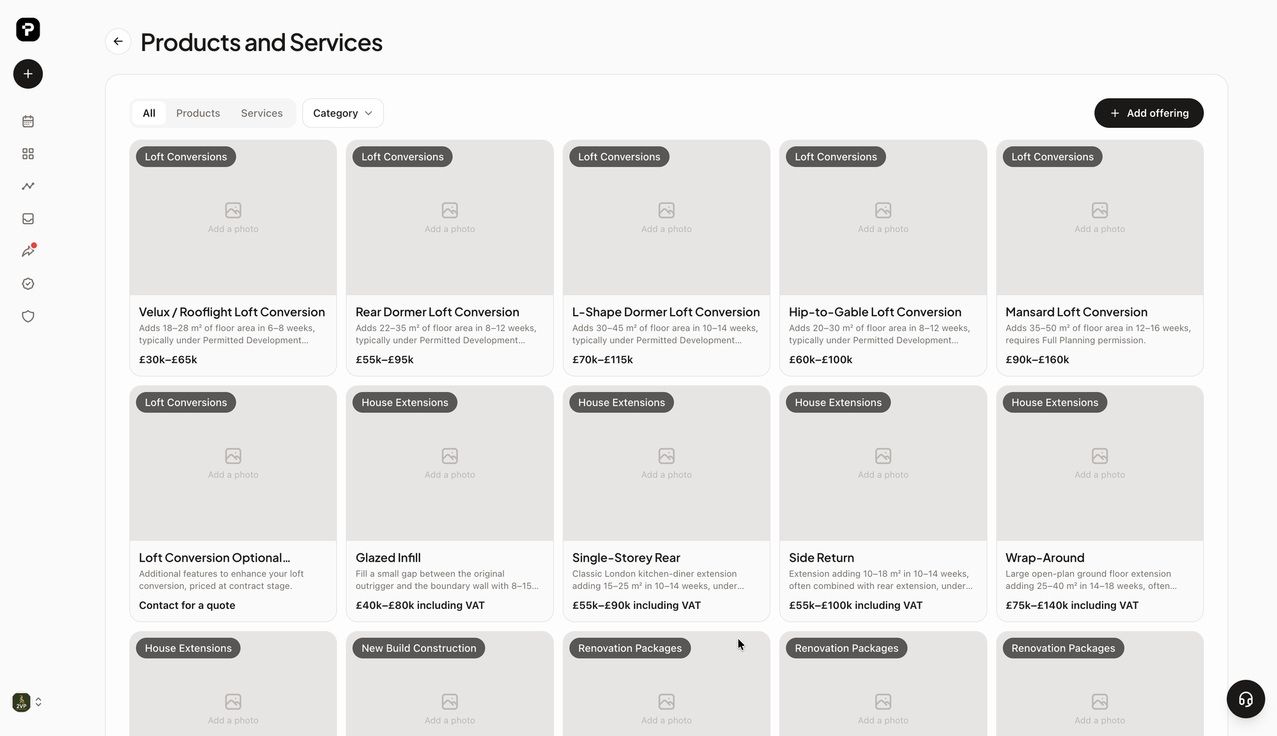The width and height of the screenshot is (1277, 736).
Task: Expand the workspace switcher chevrons
Action: coord(38,702)
